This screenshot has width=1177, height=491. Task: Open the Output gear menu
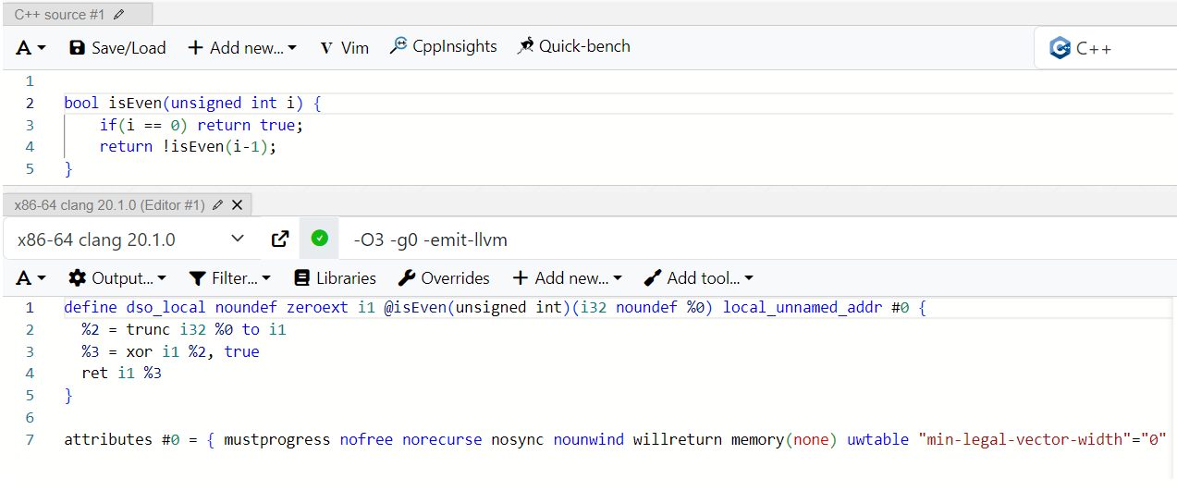(117, 278)
